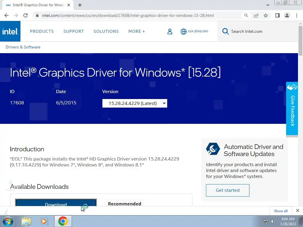Image resolution: width=303 pixels, height=227 pixels.
Task: Click the 'Available Downloads' heading
Action: coord(39,187)
